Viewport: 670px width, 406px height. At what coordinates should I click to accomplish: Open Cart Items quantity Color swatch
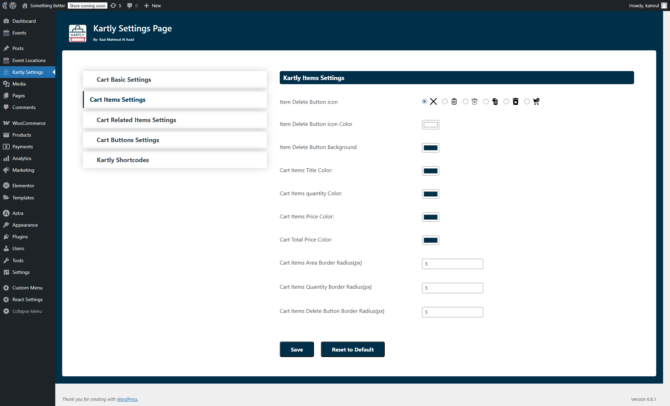click(x=431, y=194)
